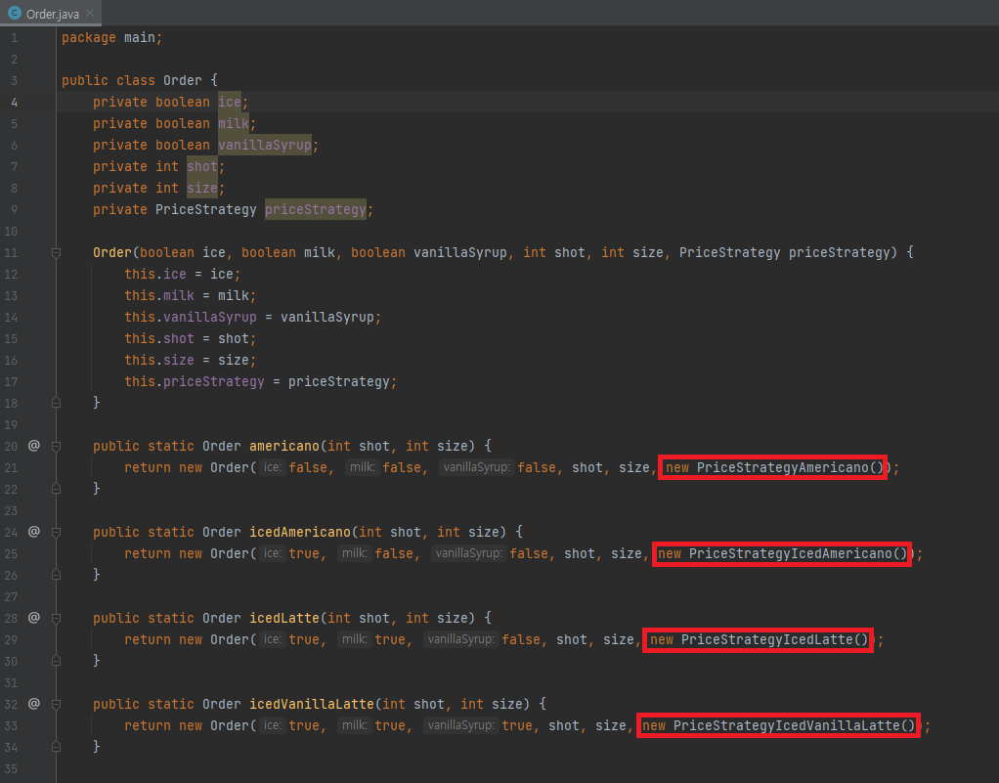Click the 'priceStrategy' field on line 9
This screenshot has width=999, height=783.
[316, 209]
